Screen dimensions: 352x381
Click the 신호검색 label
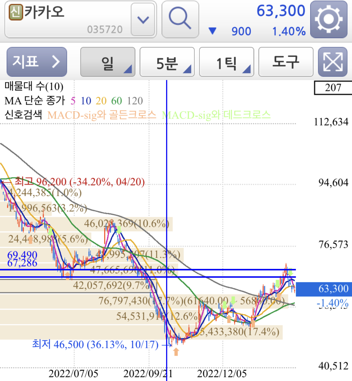coord(23,115)
